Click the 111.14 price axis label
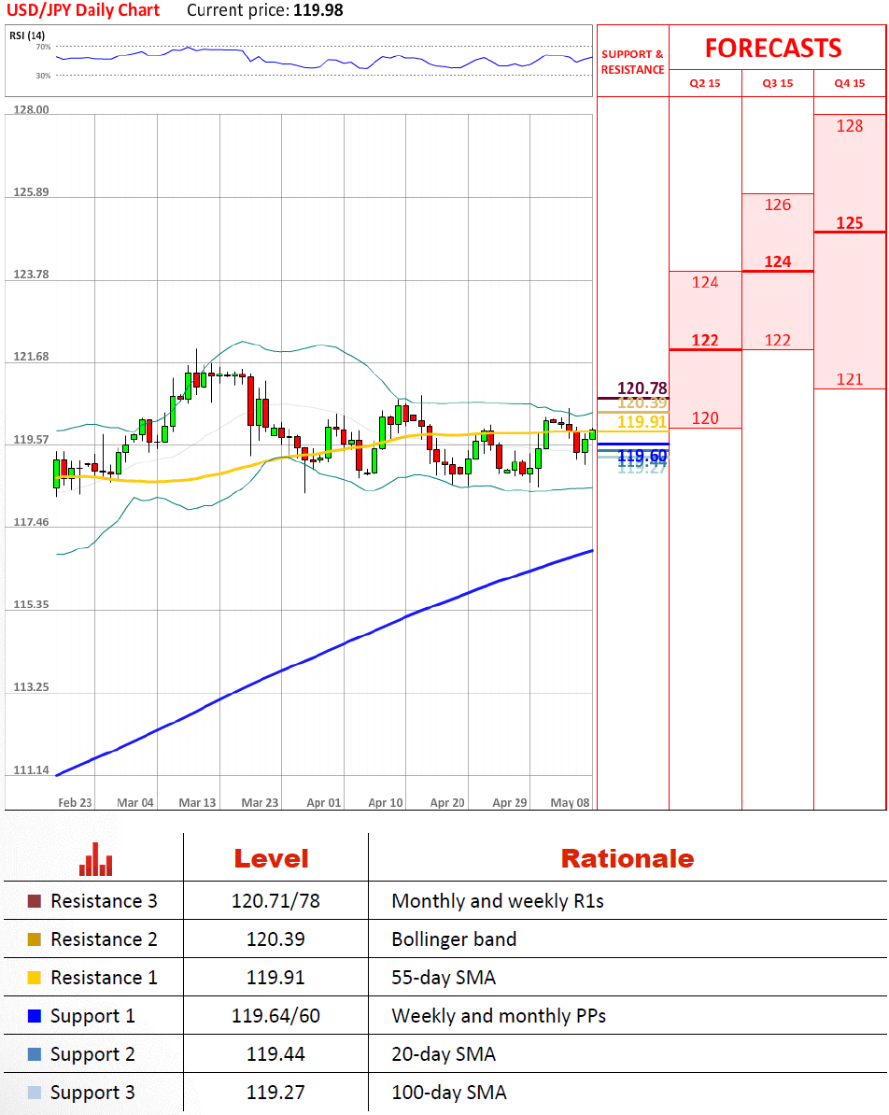The width and height of the screenshot is (889, 1115). (x=32, y=770)
